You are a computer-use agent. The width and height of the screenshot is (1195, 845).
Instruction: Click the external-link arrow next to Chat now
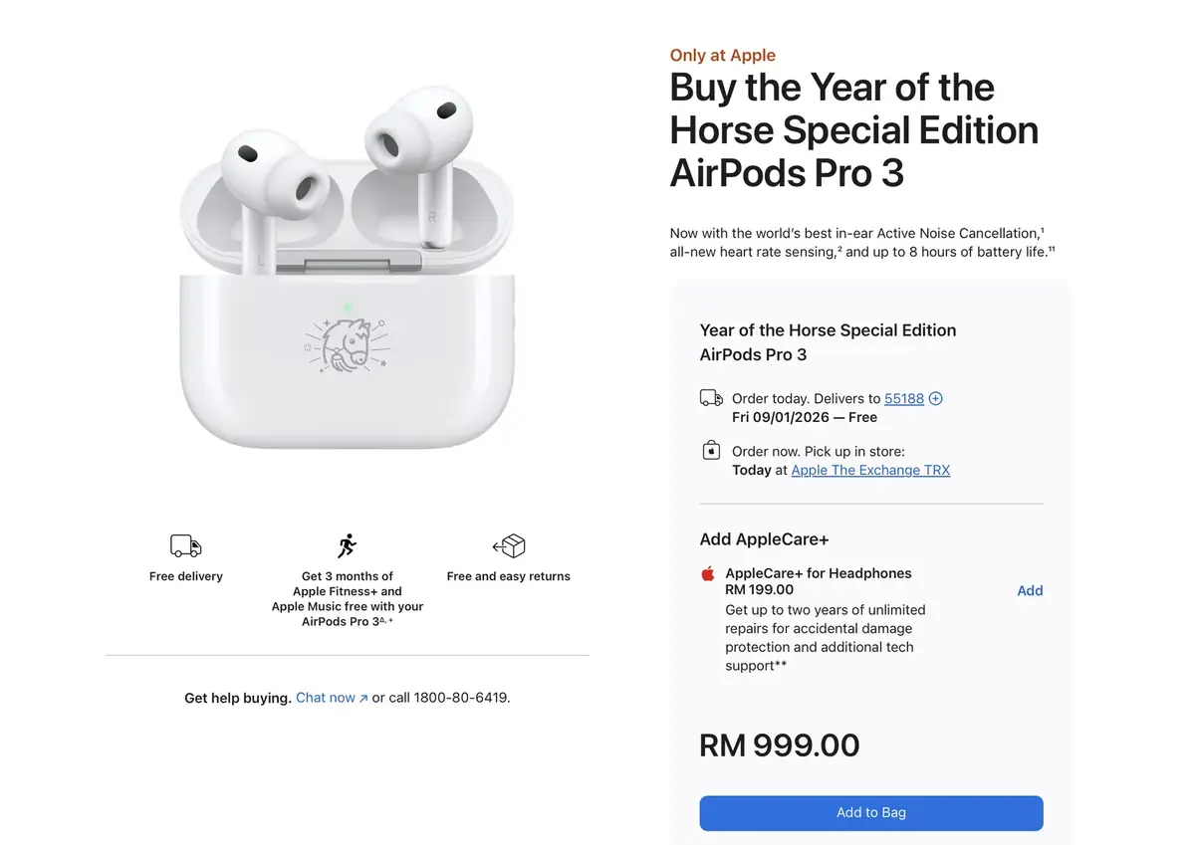361,697
